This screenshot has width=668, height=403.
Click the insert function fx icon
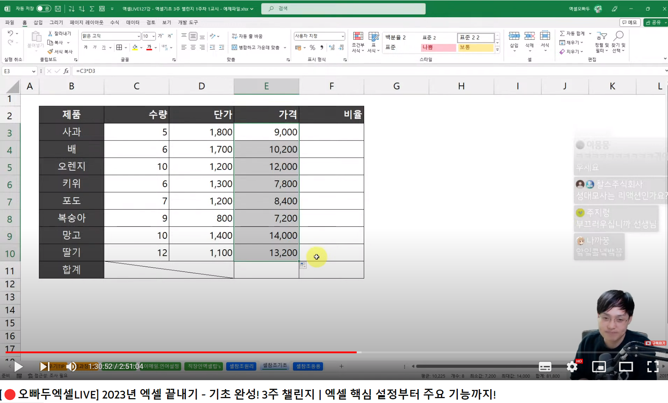tap(66, 71)
